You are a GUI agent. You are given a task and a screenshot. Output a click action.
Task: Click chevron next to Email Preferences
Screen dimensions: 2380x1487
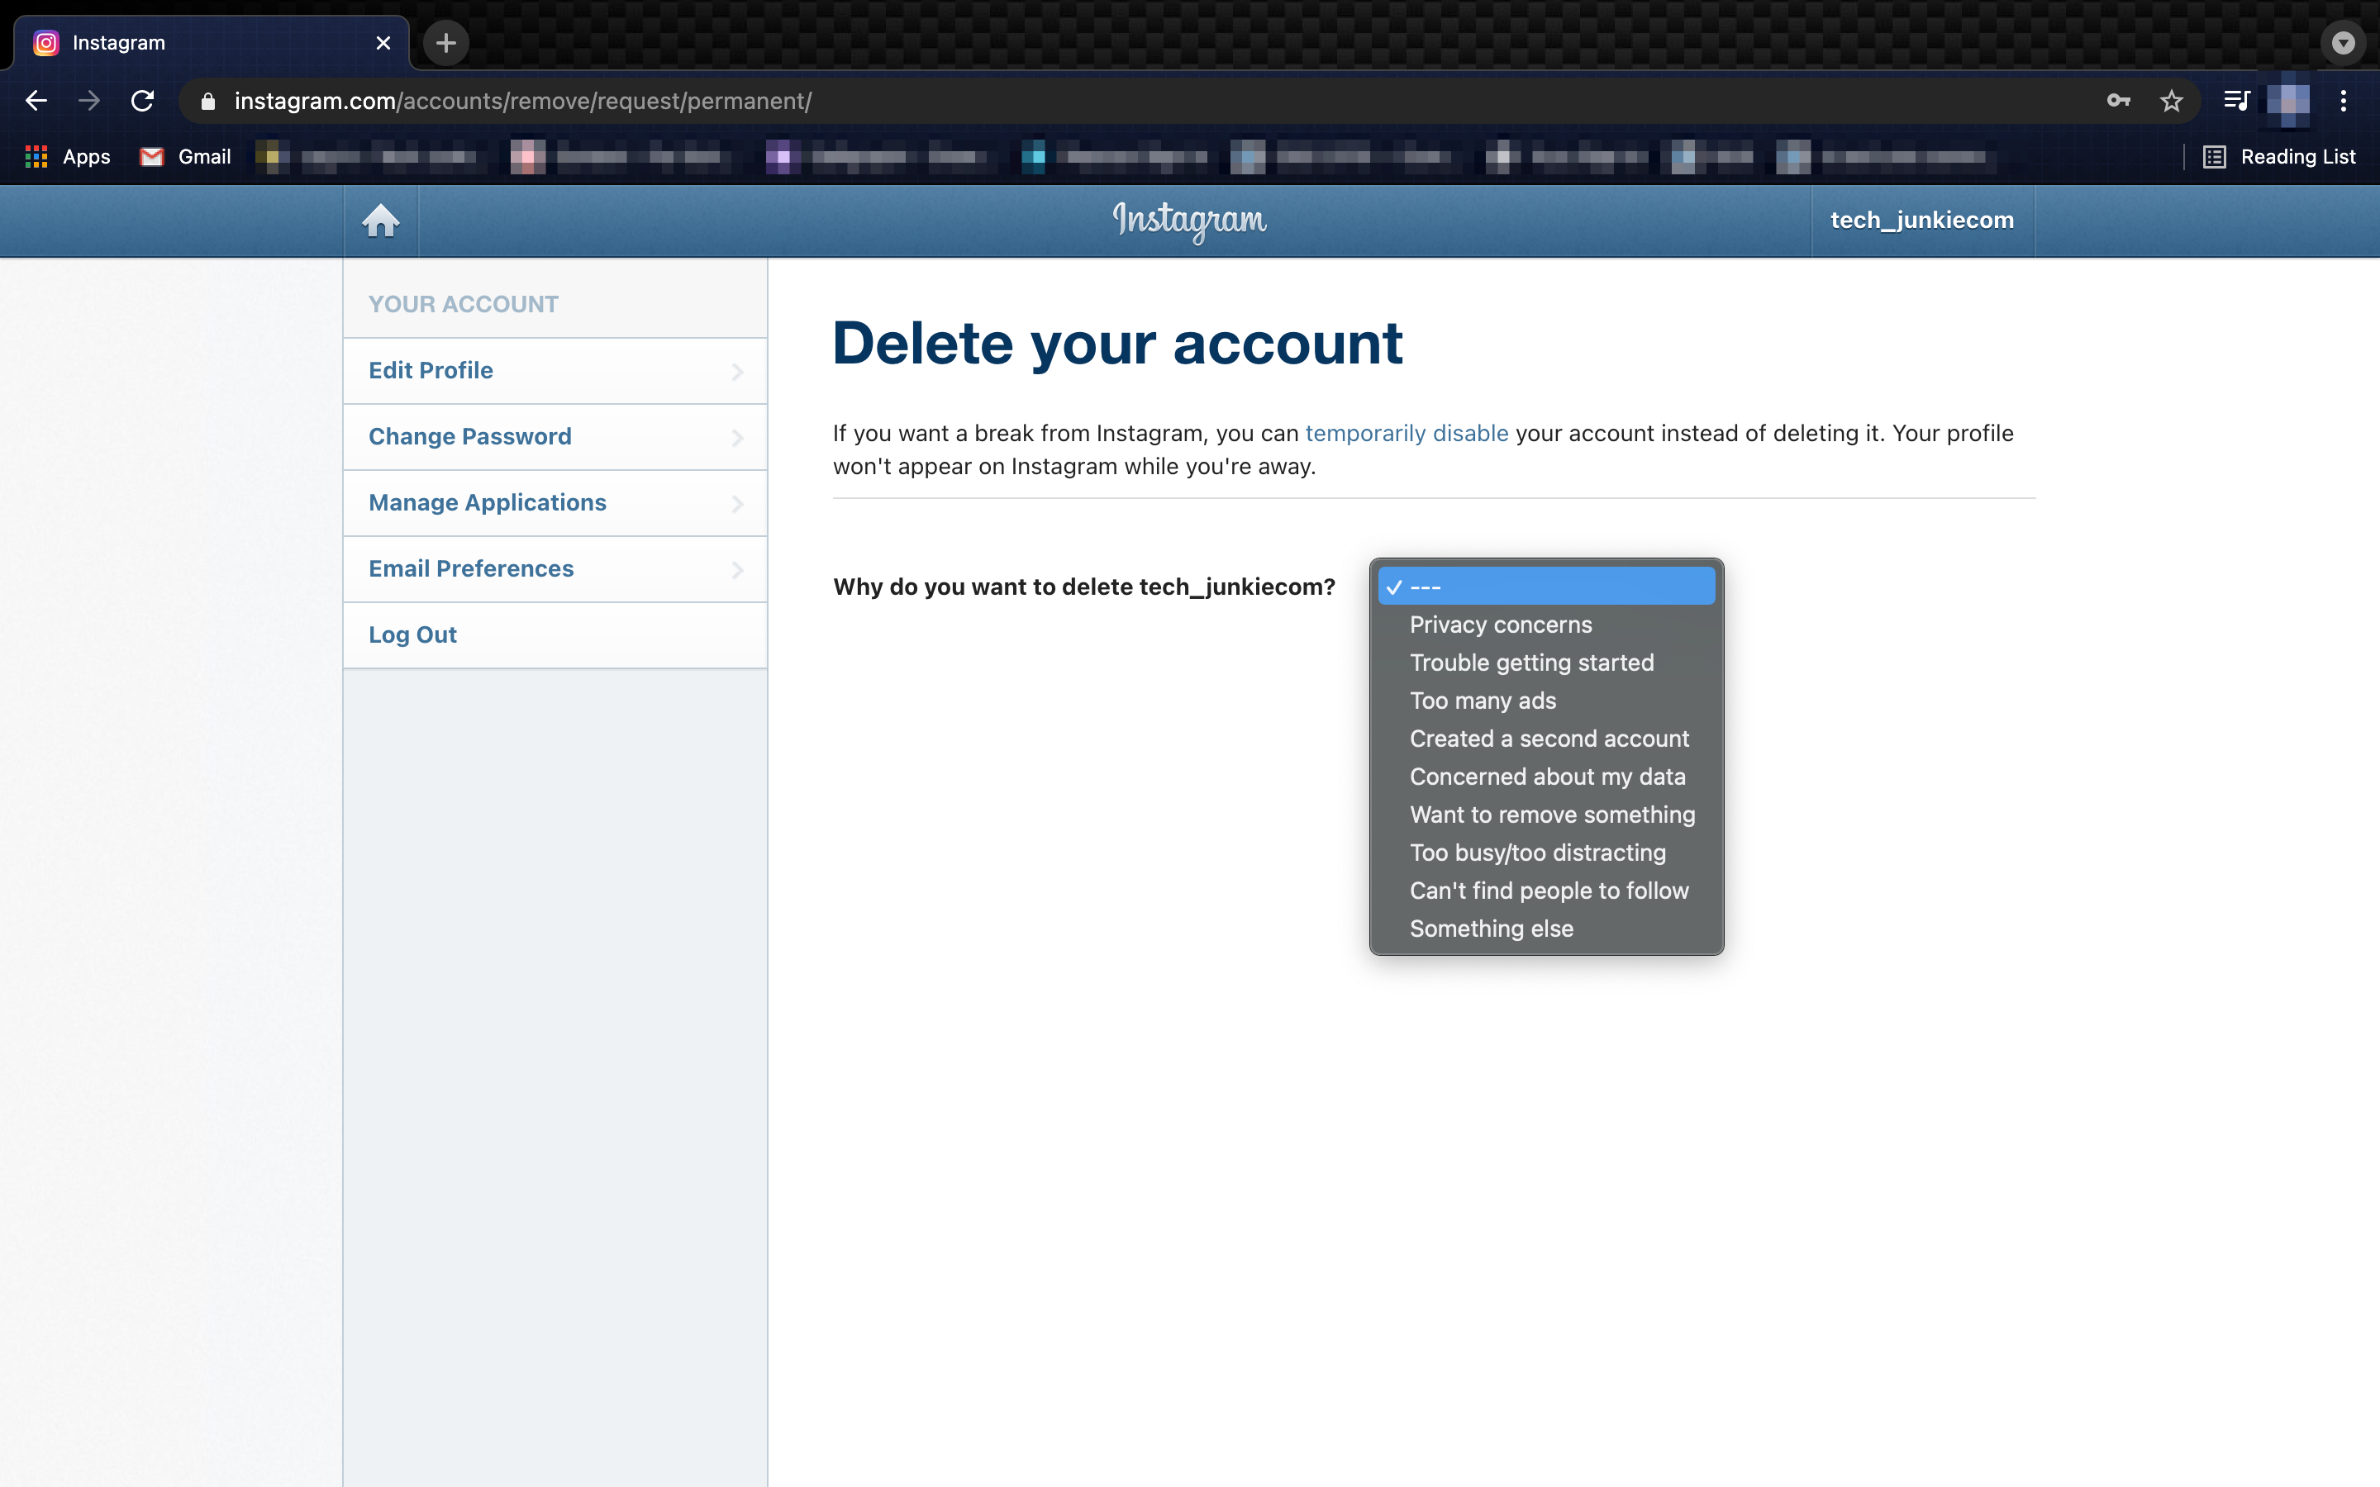click(738, 569)
